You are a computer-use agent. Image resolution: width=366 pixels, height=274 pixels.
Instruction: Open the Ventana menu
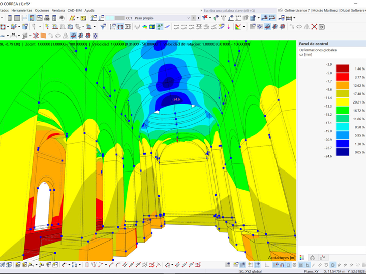[x=58, y=10]
